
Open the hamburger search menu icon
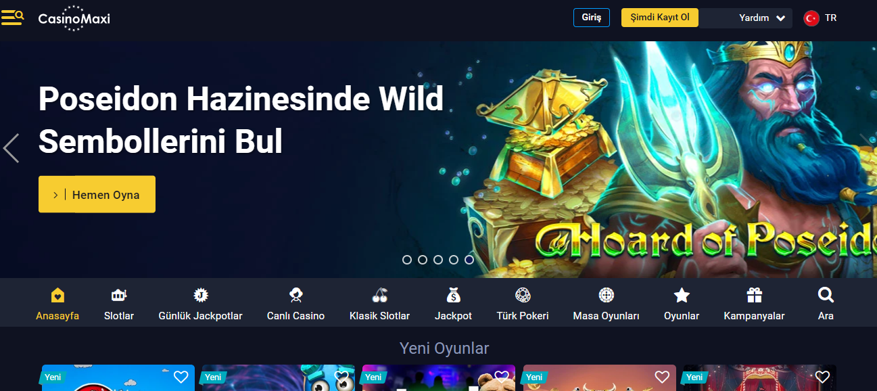(x=13, y=18)
